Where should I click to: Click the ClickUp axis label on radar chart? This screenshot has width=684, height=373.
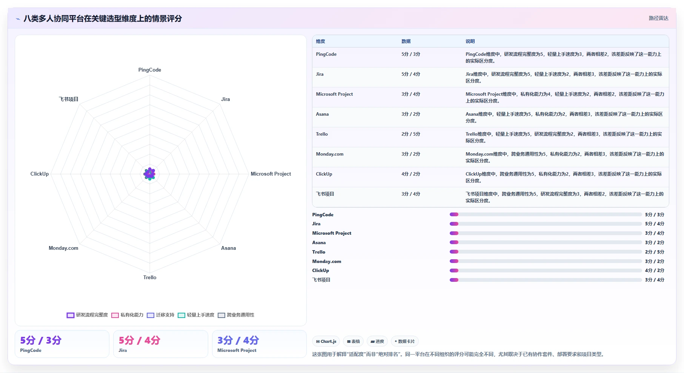pos(40,174)
